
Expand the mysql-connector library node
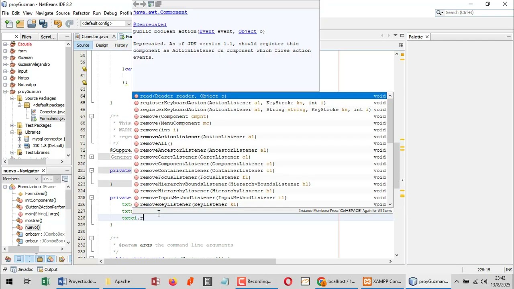click(20, 139)
